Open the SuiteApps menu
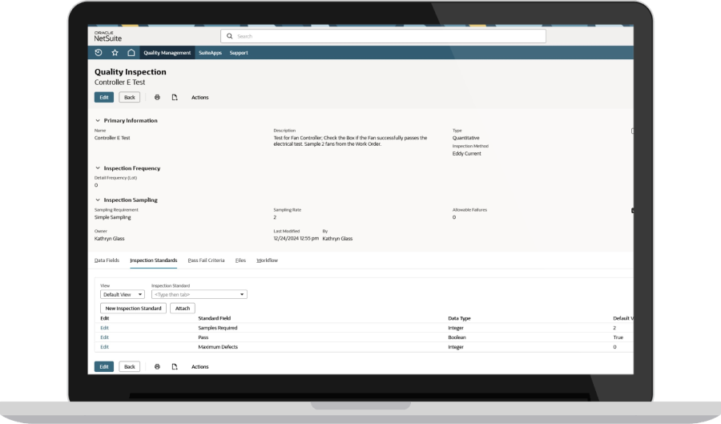721x424 pixels. pyautogui.click(x=209, y=53)
